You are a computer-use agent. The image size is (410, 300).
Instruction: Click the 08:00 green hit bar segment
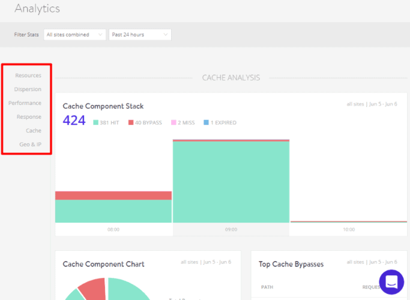(x=113, y=211)
